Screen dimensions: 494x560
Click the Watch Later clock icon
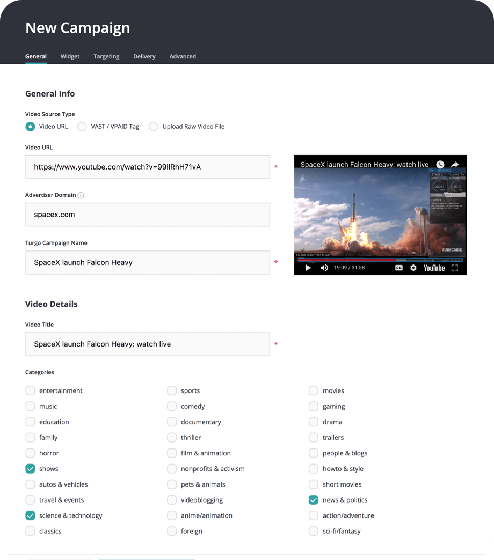click(x=440, y=165)
